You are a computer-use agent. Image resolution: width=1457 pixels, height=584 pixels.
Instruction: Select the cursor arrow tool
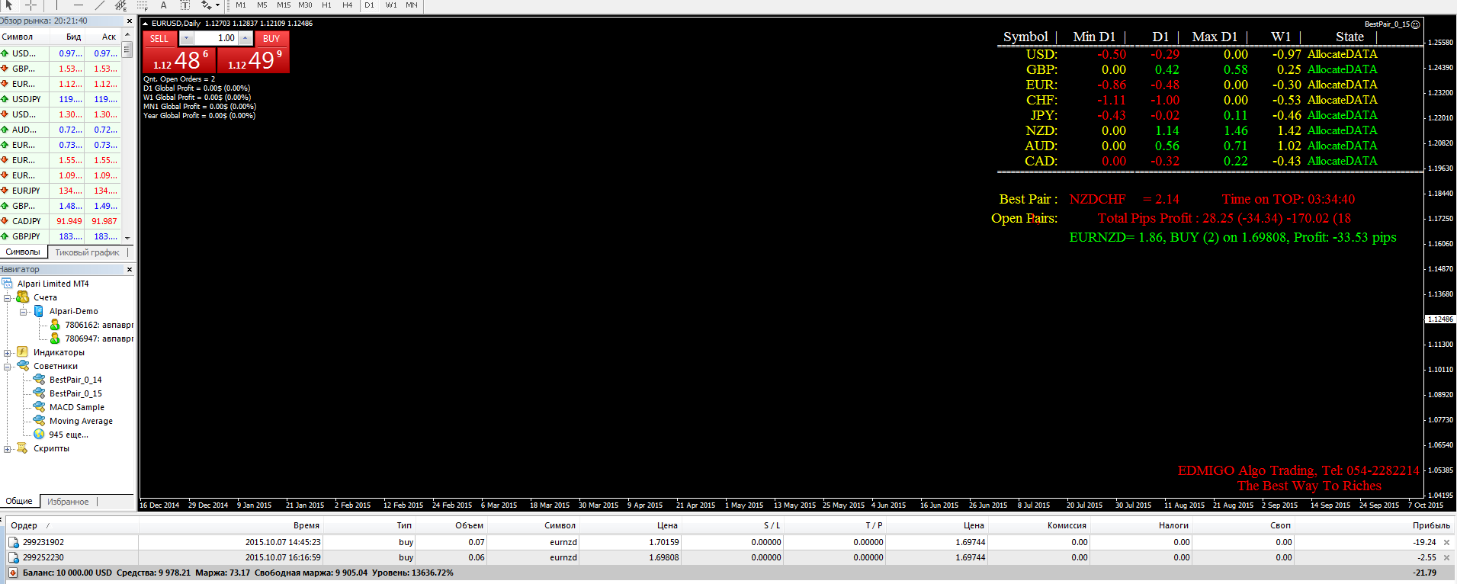[x=9, y=5]
